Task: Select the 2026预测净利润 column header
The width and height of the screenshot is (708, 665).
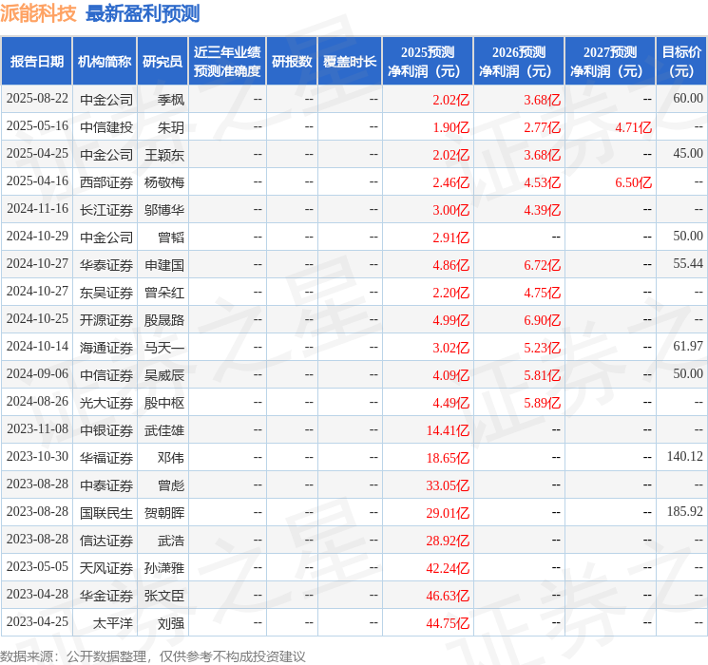Action: (x=519, y=62)
